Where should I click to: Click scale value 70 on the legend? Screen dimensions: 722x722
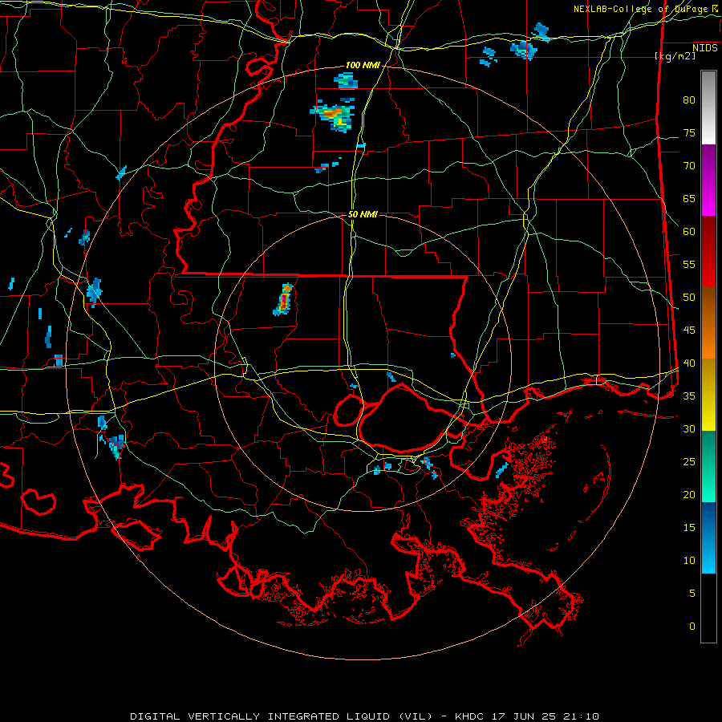pos(689,166)
